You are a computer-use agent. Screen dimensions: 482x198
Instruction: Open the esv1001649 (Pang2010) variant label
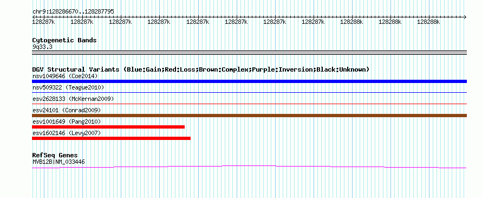pyautogui.click(x=67, y=122)
